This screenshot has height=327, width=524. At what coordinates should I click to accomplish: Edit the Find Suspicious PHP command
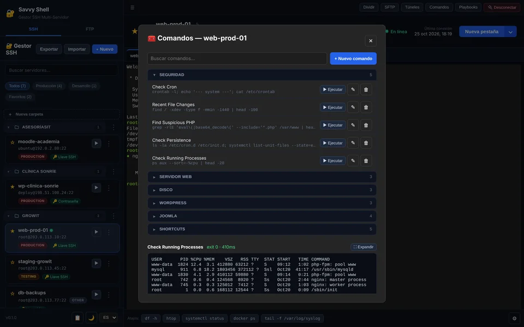(x=353, y=125)
